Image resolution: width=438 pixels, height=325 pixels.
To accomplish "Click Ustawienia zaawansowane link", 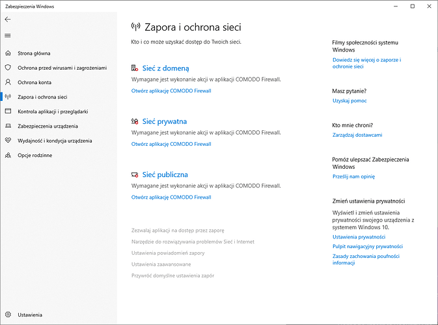I will [x=161, y=264].
